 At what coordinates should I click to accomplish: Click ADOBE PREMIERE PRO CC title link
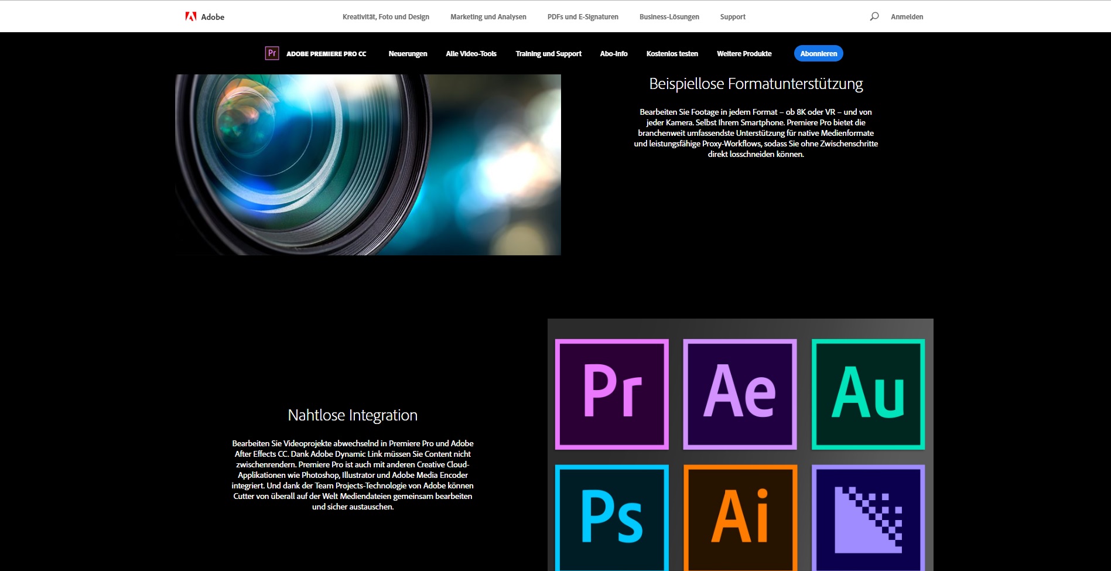pyautogui.click(x=326, y=54)
